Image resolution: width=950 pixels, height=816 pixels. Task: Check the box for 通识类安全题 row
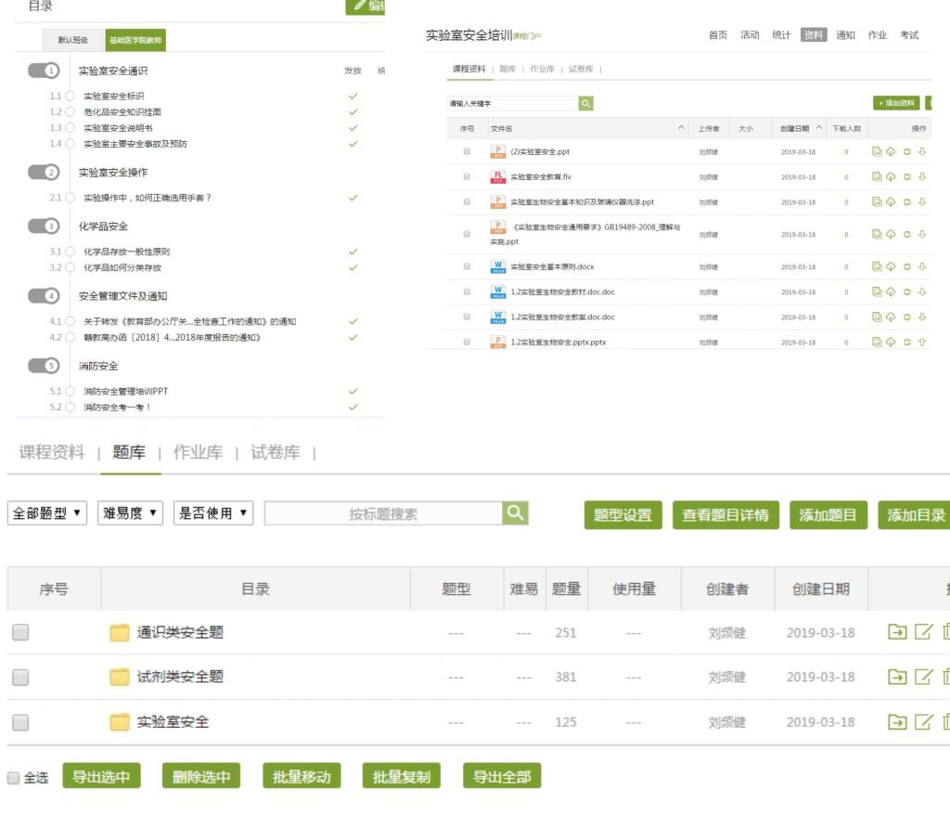[x=20, y=633]
